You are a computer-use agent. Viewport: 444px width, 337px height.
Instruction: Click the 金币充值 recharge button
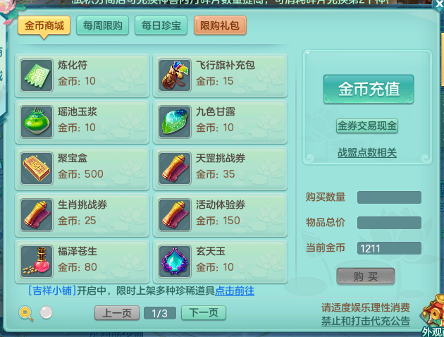[369, 89]
